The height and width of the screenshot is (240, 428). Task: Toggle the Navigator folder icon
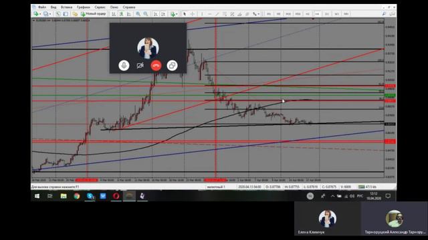pyautogui.click(x=75, y=14)
